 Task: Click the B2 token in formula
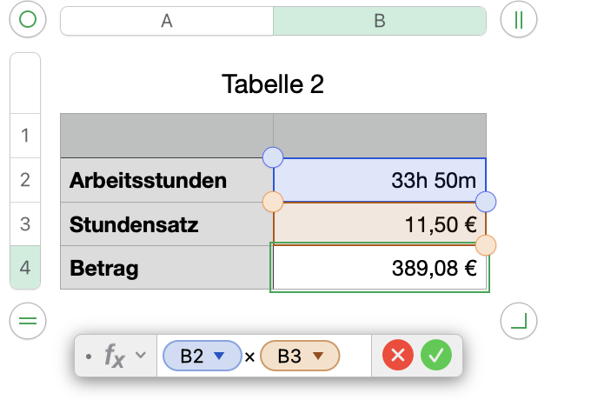192,355
